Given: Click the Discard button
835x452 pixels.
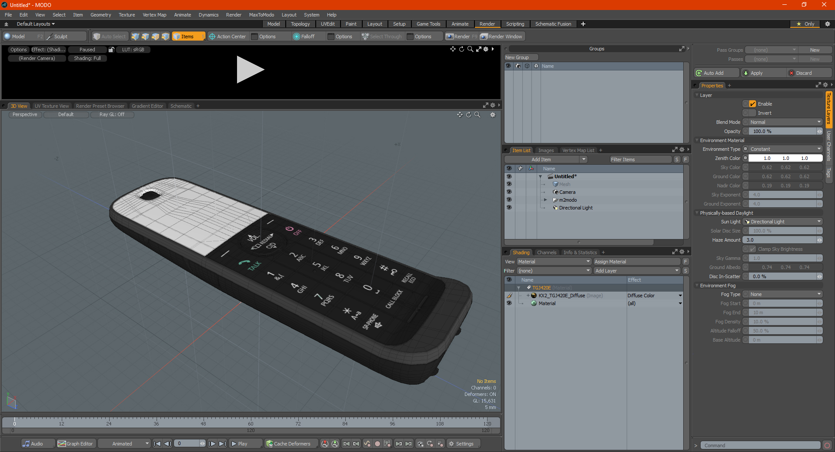Looking at the screenshot, I should (x=810, y=73).
